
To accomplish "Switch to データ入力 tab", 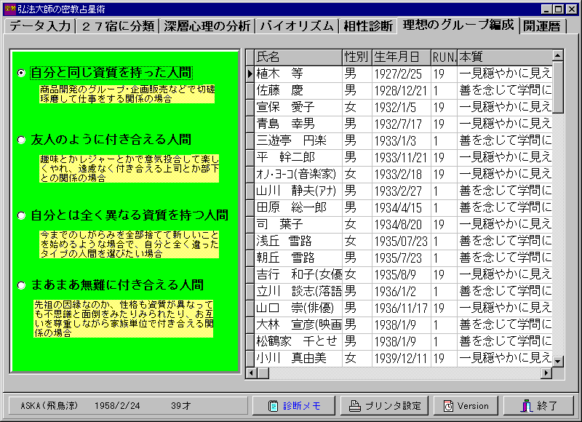I will coord(40,26).
